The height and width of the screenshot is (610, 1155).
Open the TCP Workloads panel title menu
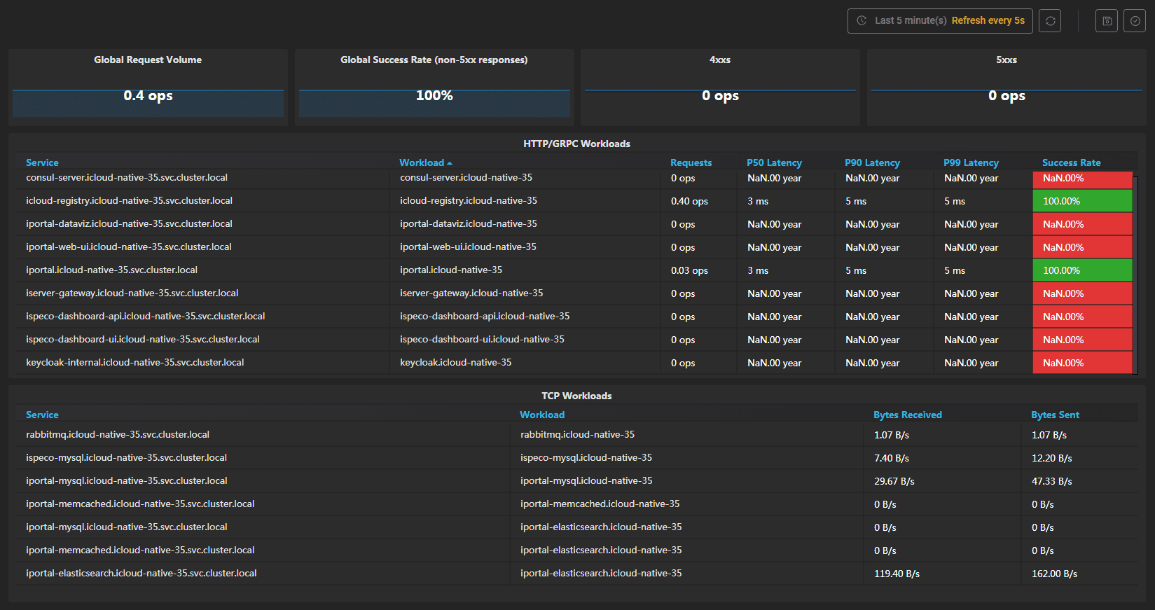click(576, 396)
